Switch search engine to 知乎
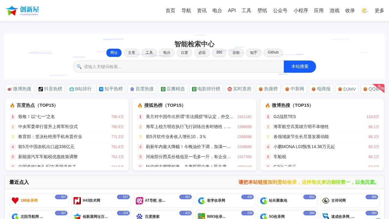389x219 pixels. tap(254, 53)
